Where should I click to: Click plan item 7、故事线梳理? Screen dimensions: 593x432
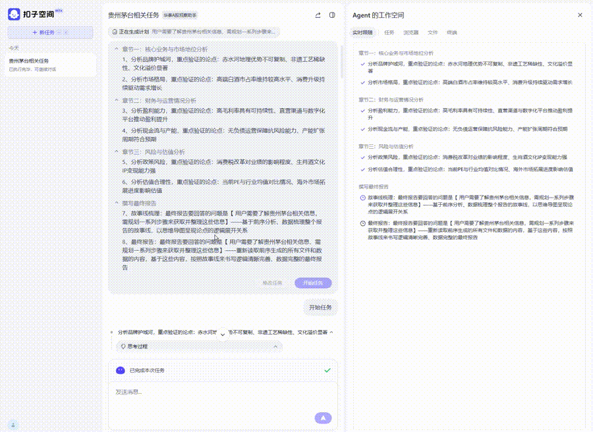tap(223, 222)
